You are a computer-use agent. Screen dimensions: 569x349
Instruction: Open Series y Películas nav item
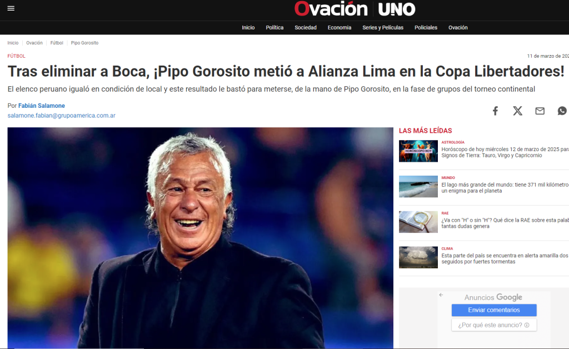coord(383,28)
